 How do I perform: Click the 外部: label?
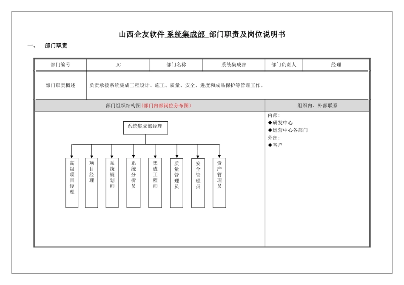273,138
